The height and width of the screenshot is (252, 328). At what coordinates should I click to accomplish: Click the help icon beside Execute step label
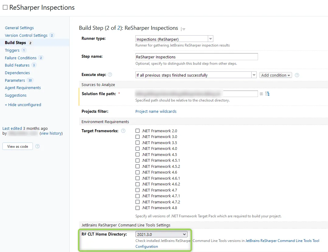click(x=110, y=75)
